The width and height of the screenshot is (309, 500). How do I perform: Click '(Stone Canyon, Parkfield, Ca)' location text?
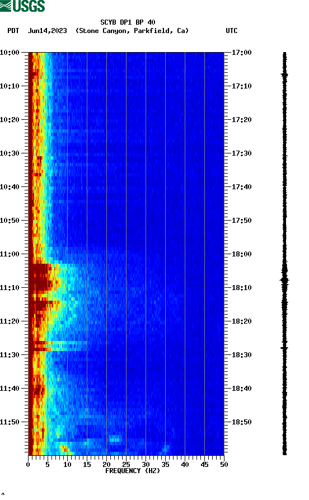[x=132, y=31]
